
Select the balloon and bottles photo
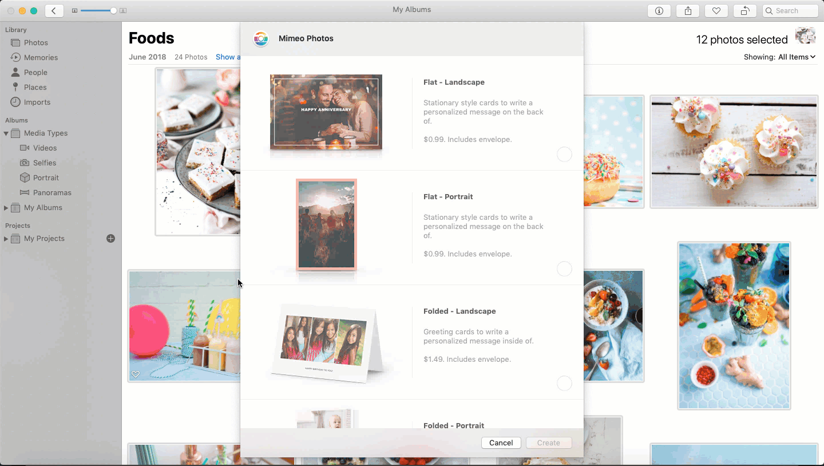tap(184, 326)
